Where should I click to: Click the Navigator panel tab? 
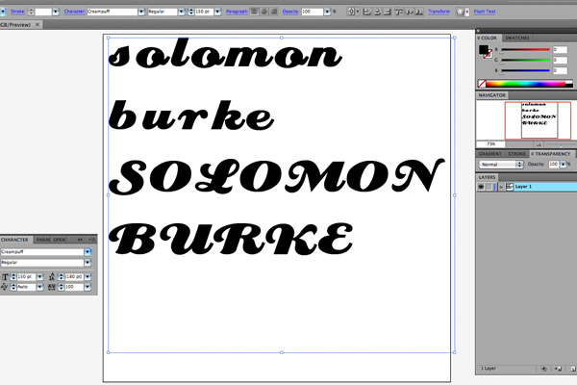492,95
